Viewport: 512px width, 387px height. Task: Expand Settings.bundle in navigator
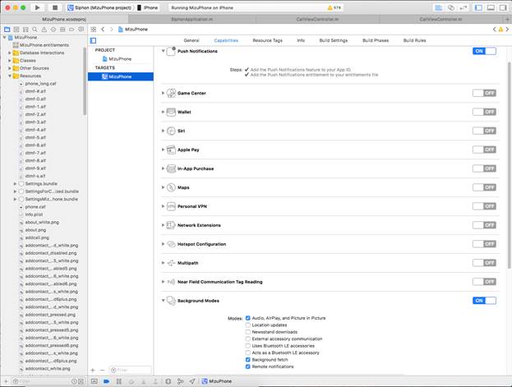(15, 183)
